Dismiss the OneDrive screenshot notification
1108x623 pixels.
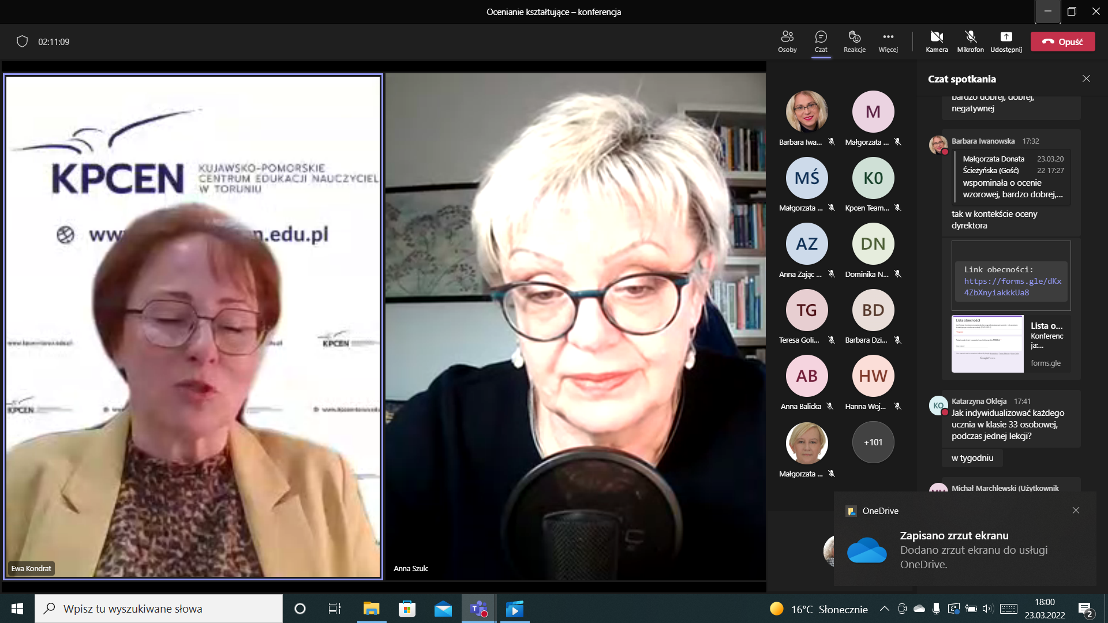(1076, 510)
